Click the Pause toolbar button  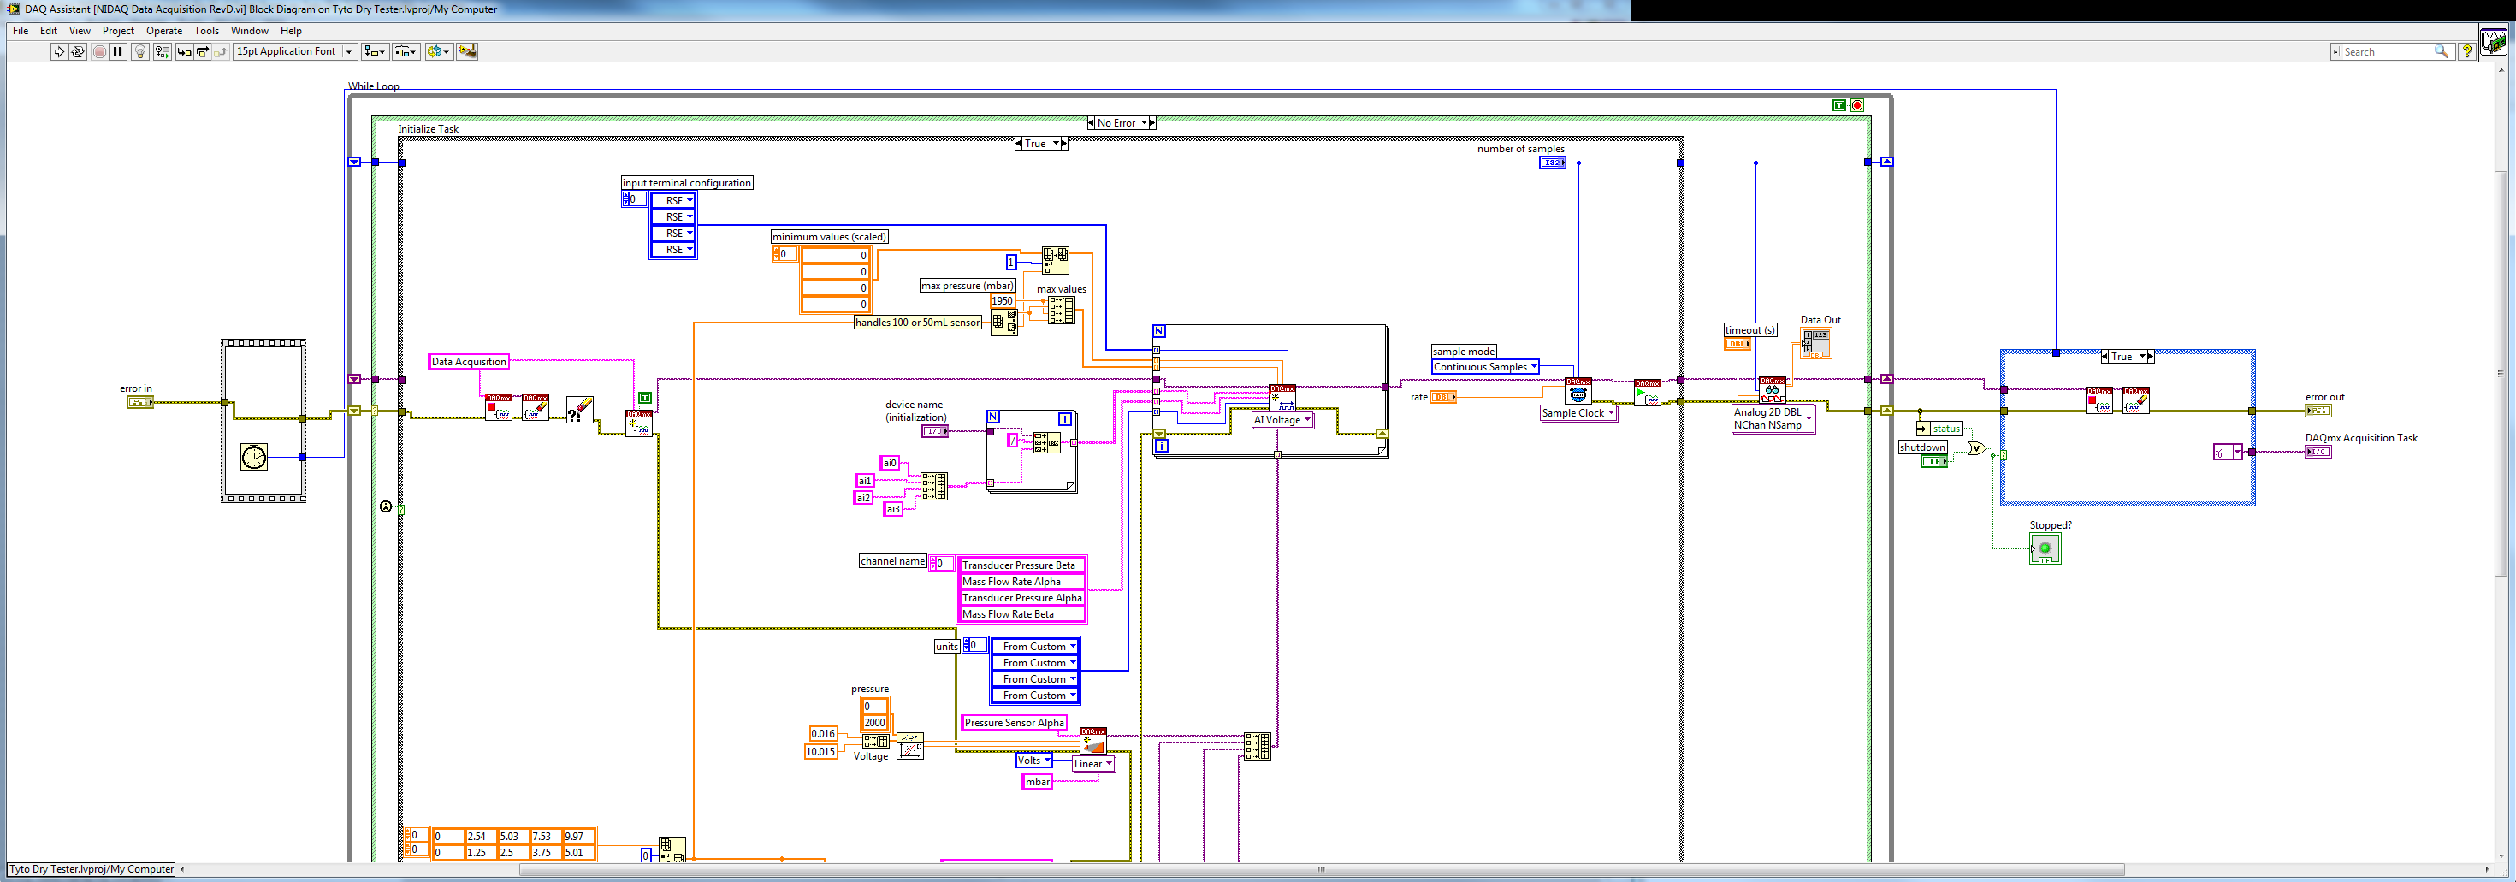(118, 52)
